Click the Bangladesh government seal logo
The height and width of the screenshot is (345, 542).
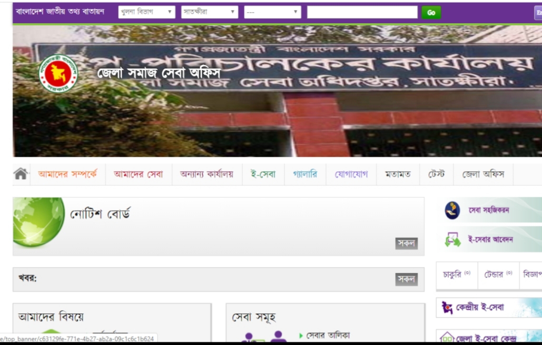click(x=58, y=73)
